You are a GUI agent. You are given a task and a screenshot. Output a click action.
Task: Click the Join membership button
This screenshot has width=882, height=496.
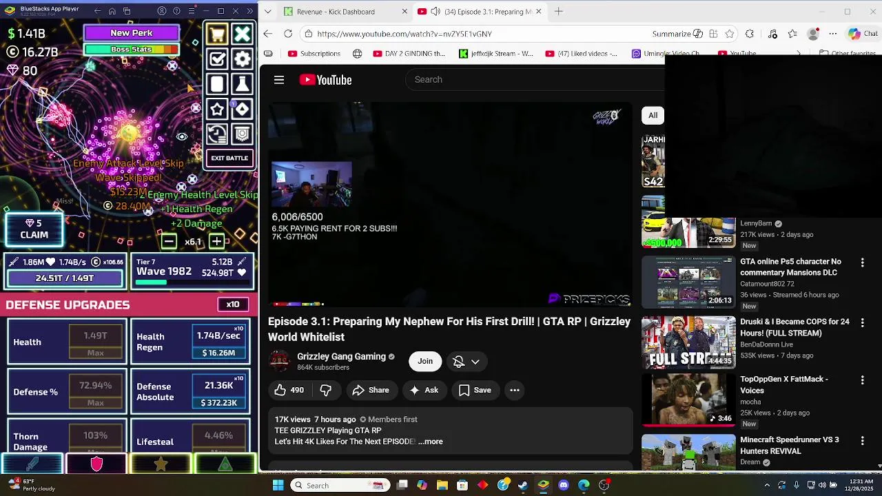pyautogui.click(x=425, y=361)
